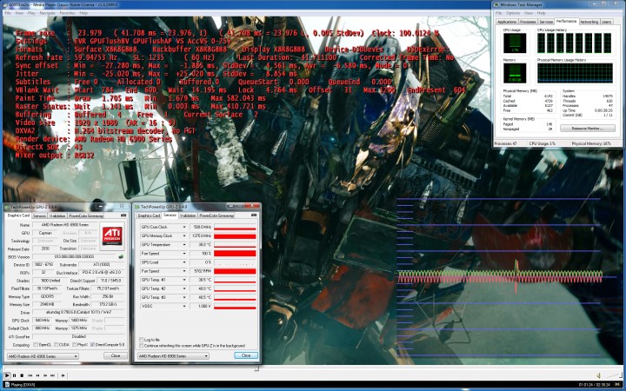Open the GPU Temperature sensor dropdown

point(184,244)
